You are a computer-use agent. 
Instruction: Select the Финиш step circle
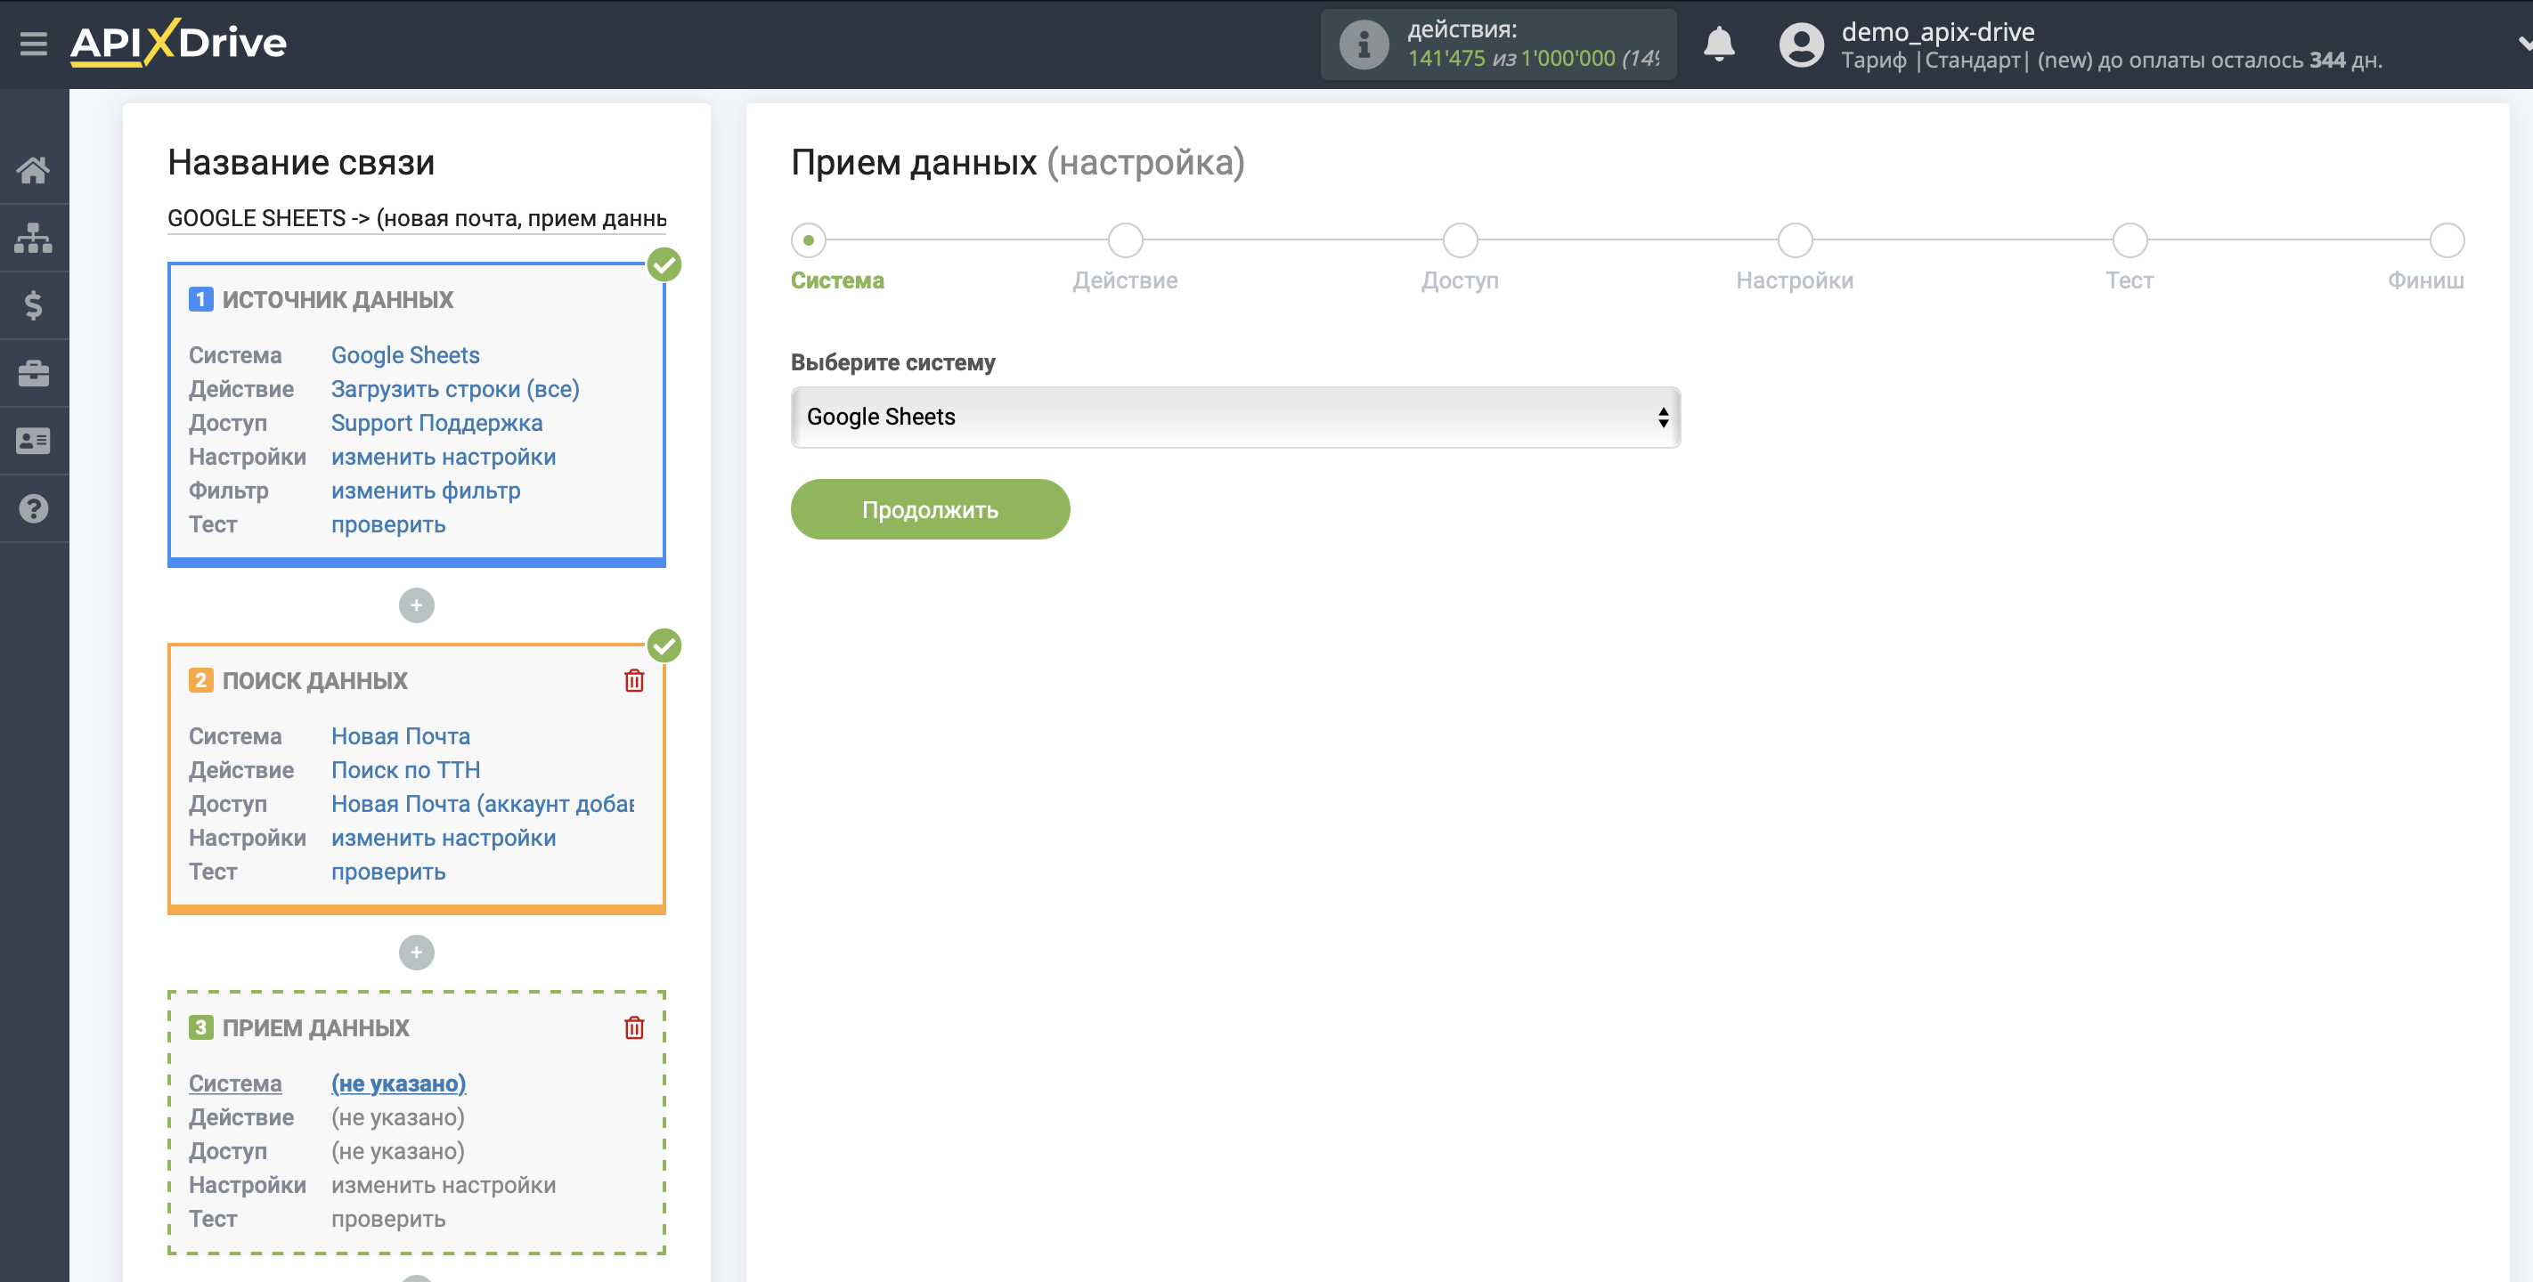pyautogui.click(x=2447, y=239)
